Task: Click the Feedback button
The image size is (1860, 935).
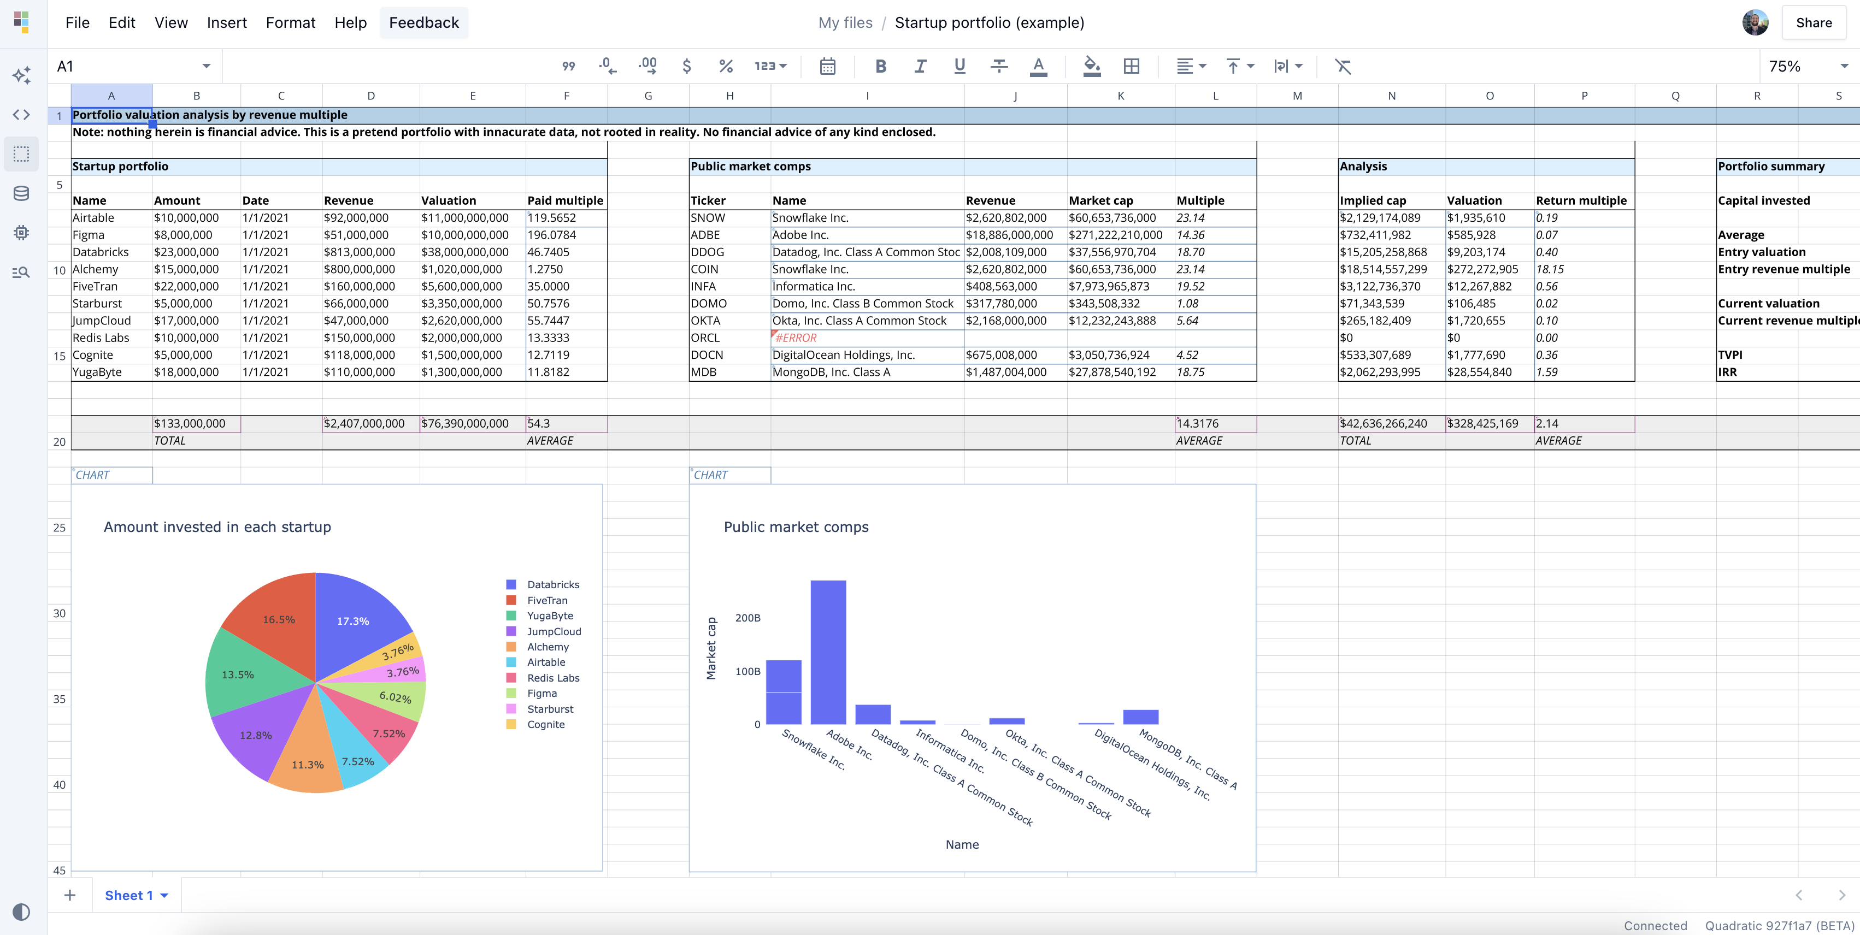Action: pos(424,22)
